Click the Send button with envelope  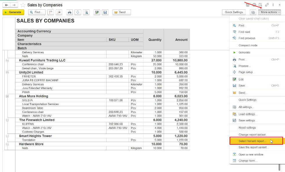click(x=122, y=12)
